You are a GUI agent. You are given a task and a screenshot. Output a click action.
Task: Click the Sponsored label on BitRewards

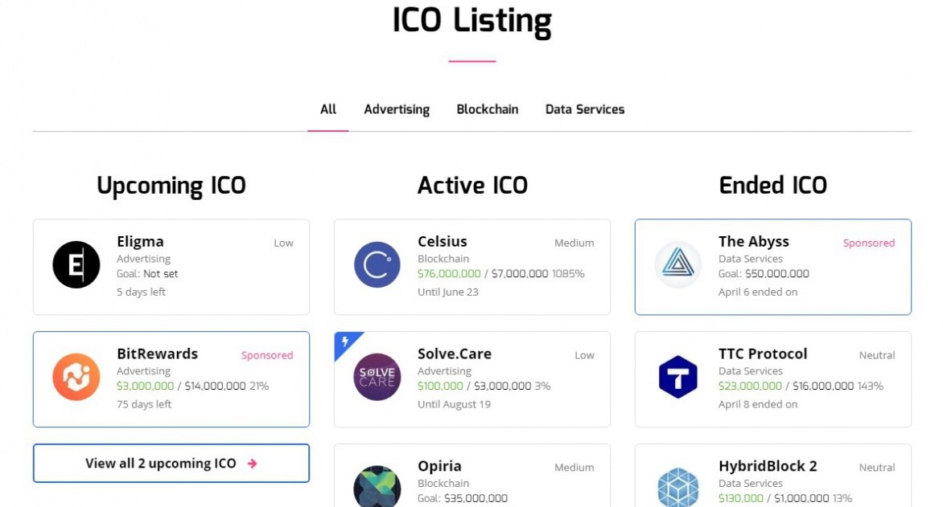click(267, 355)
